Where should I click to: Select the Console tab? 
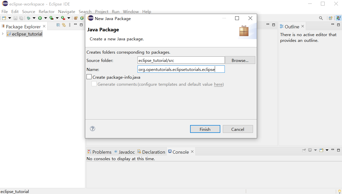click(178, 152)
